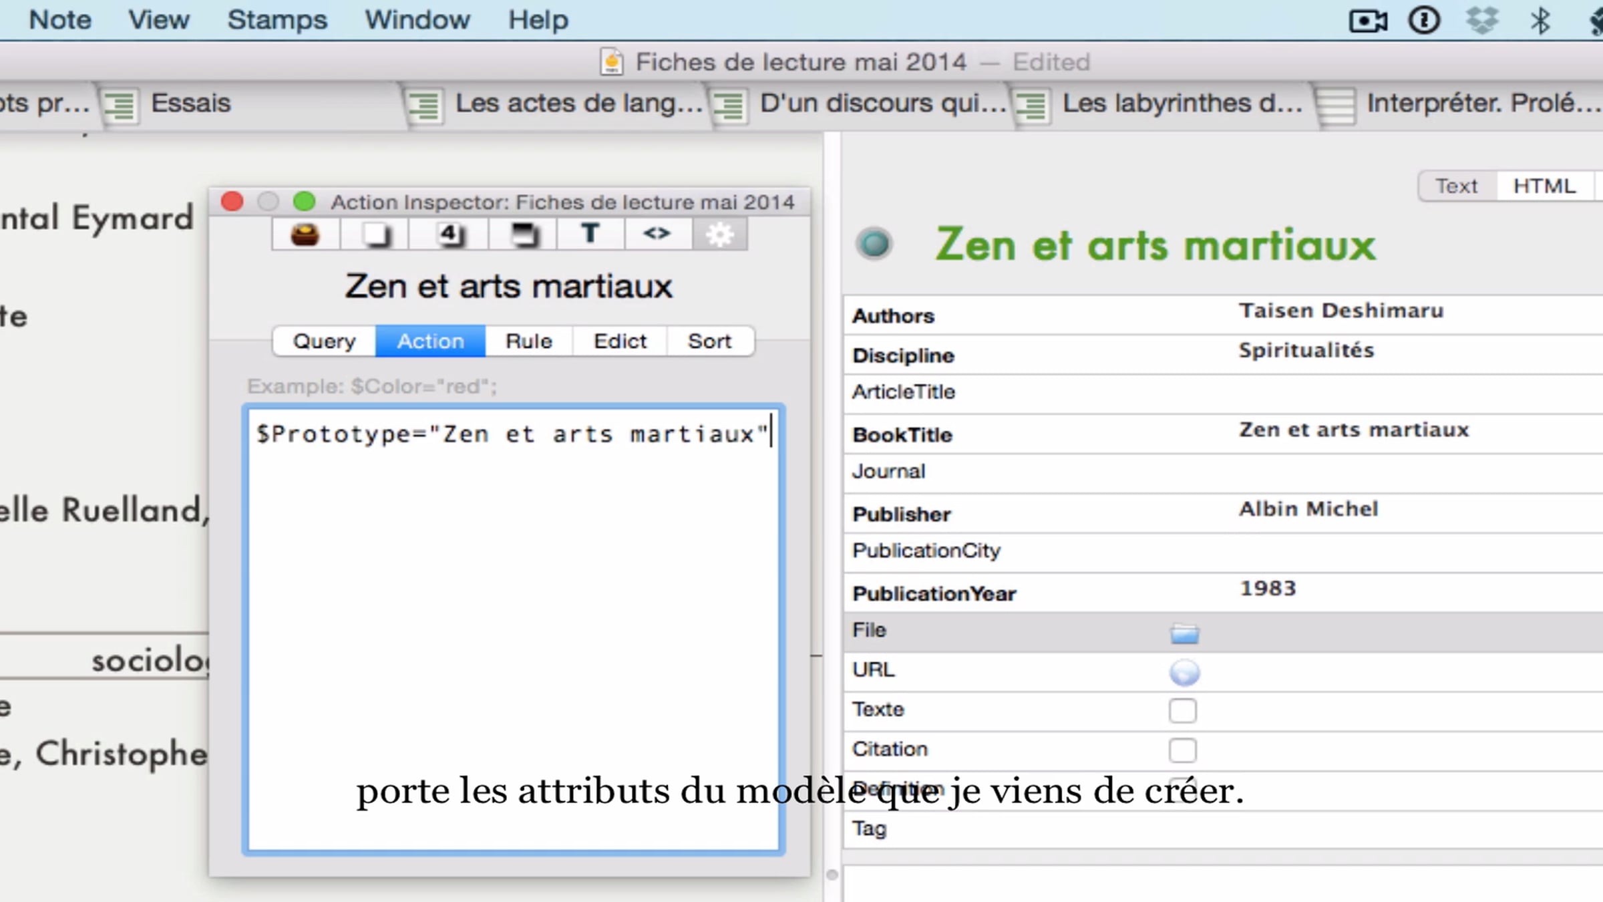Click the Publisher value Albin Michel
The height and width of the screenshot is (902, 1603).
[1308, 509]
